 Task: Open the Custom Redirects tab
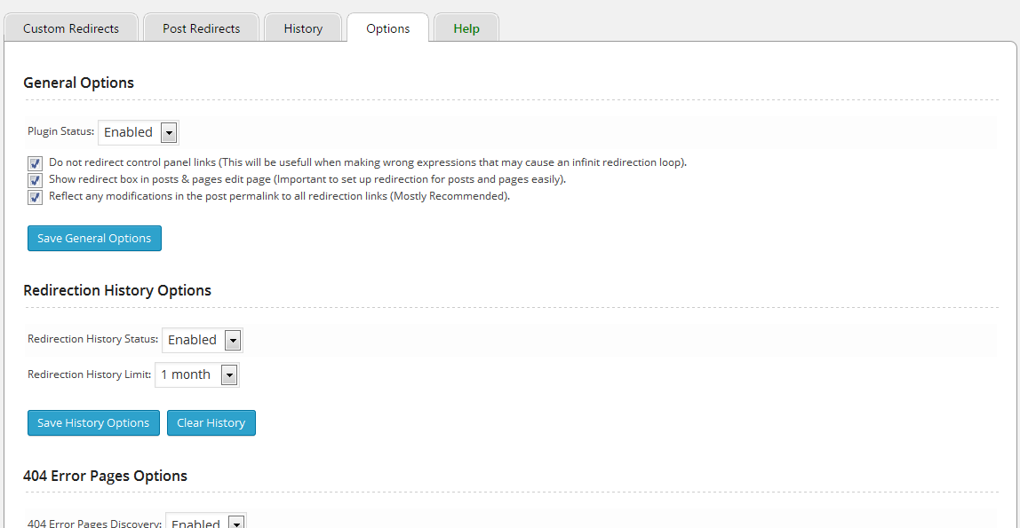pos(71,28)
